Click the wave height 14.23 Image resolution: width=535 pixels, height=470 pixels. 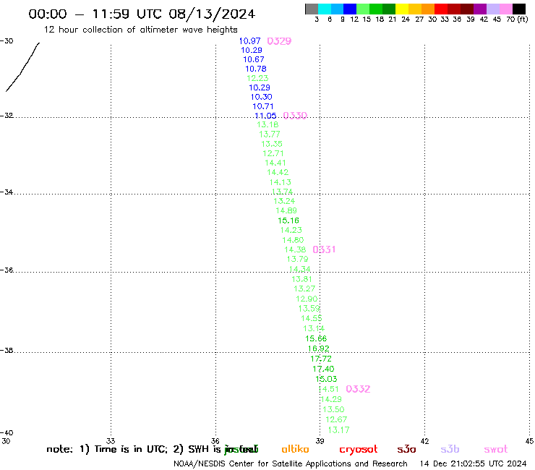(x=291, y=230)
